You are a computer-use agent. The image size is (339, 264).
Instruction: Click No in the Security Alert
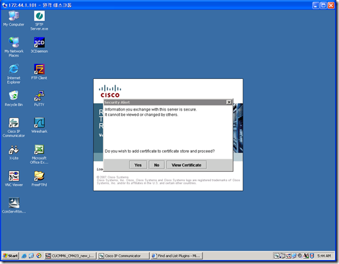(x=156, y=165)
